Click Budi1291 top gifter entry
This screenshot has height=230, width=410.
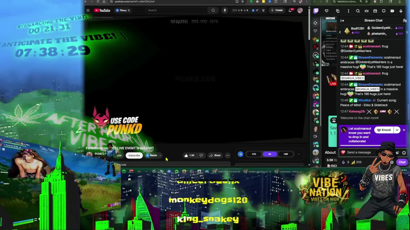pyautogui.click(x=354, y=30)
